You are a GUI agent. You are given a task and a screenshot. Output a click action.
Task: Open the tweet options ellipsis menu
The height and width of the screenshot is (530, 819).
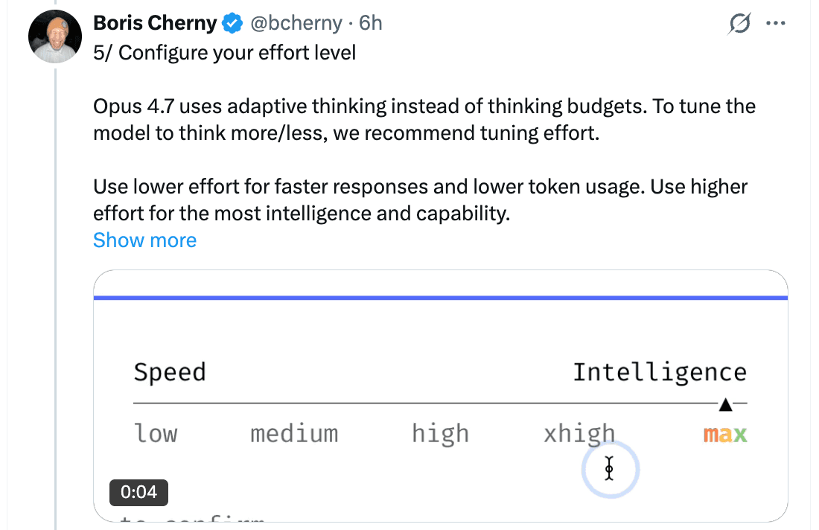click(x=776, y=23)
